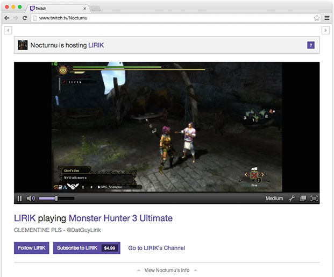Mute the stream audio speaker icon
Viewport: 334px width, 277px height.
(x=31, y=198)
